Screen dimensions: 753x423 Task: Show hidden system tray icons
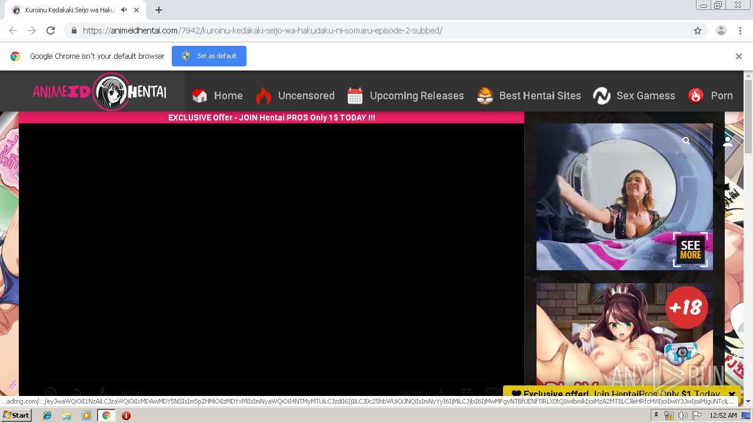tap(657, 415)
